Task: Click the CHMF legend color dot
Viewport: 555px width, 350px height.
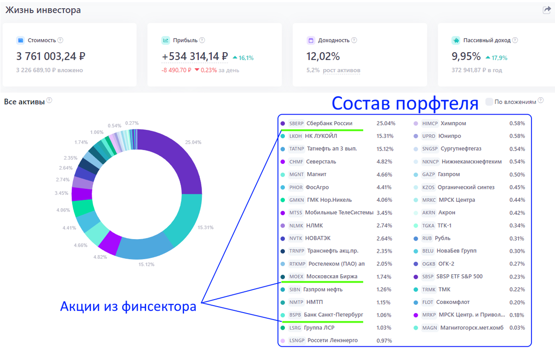Action: 283,162
